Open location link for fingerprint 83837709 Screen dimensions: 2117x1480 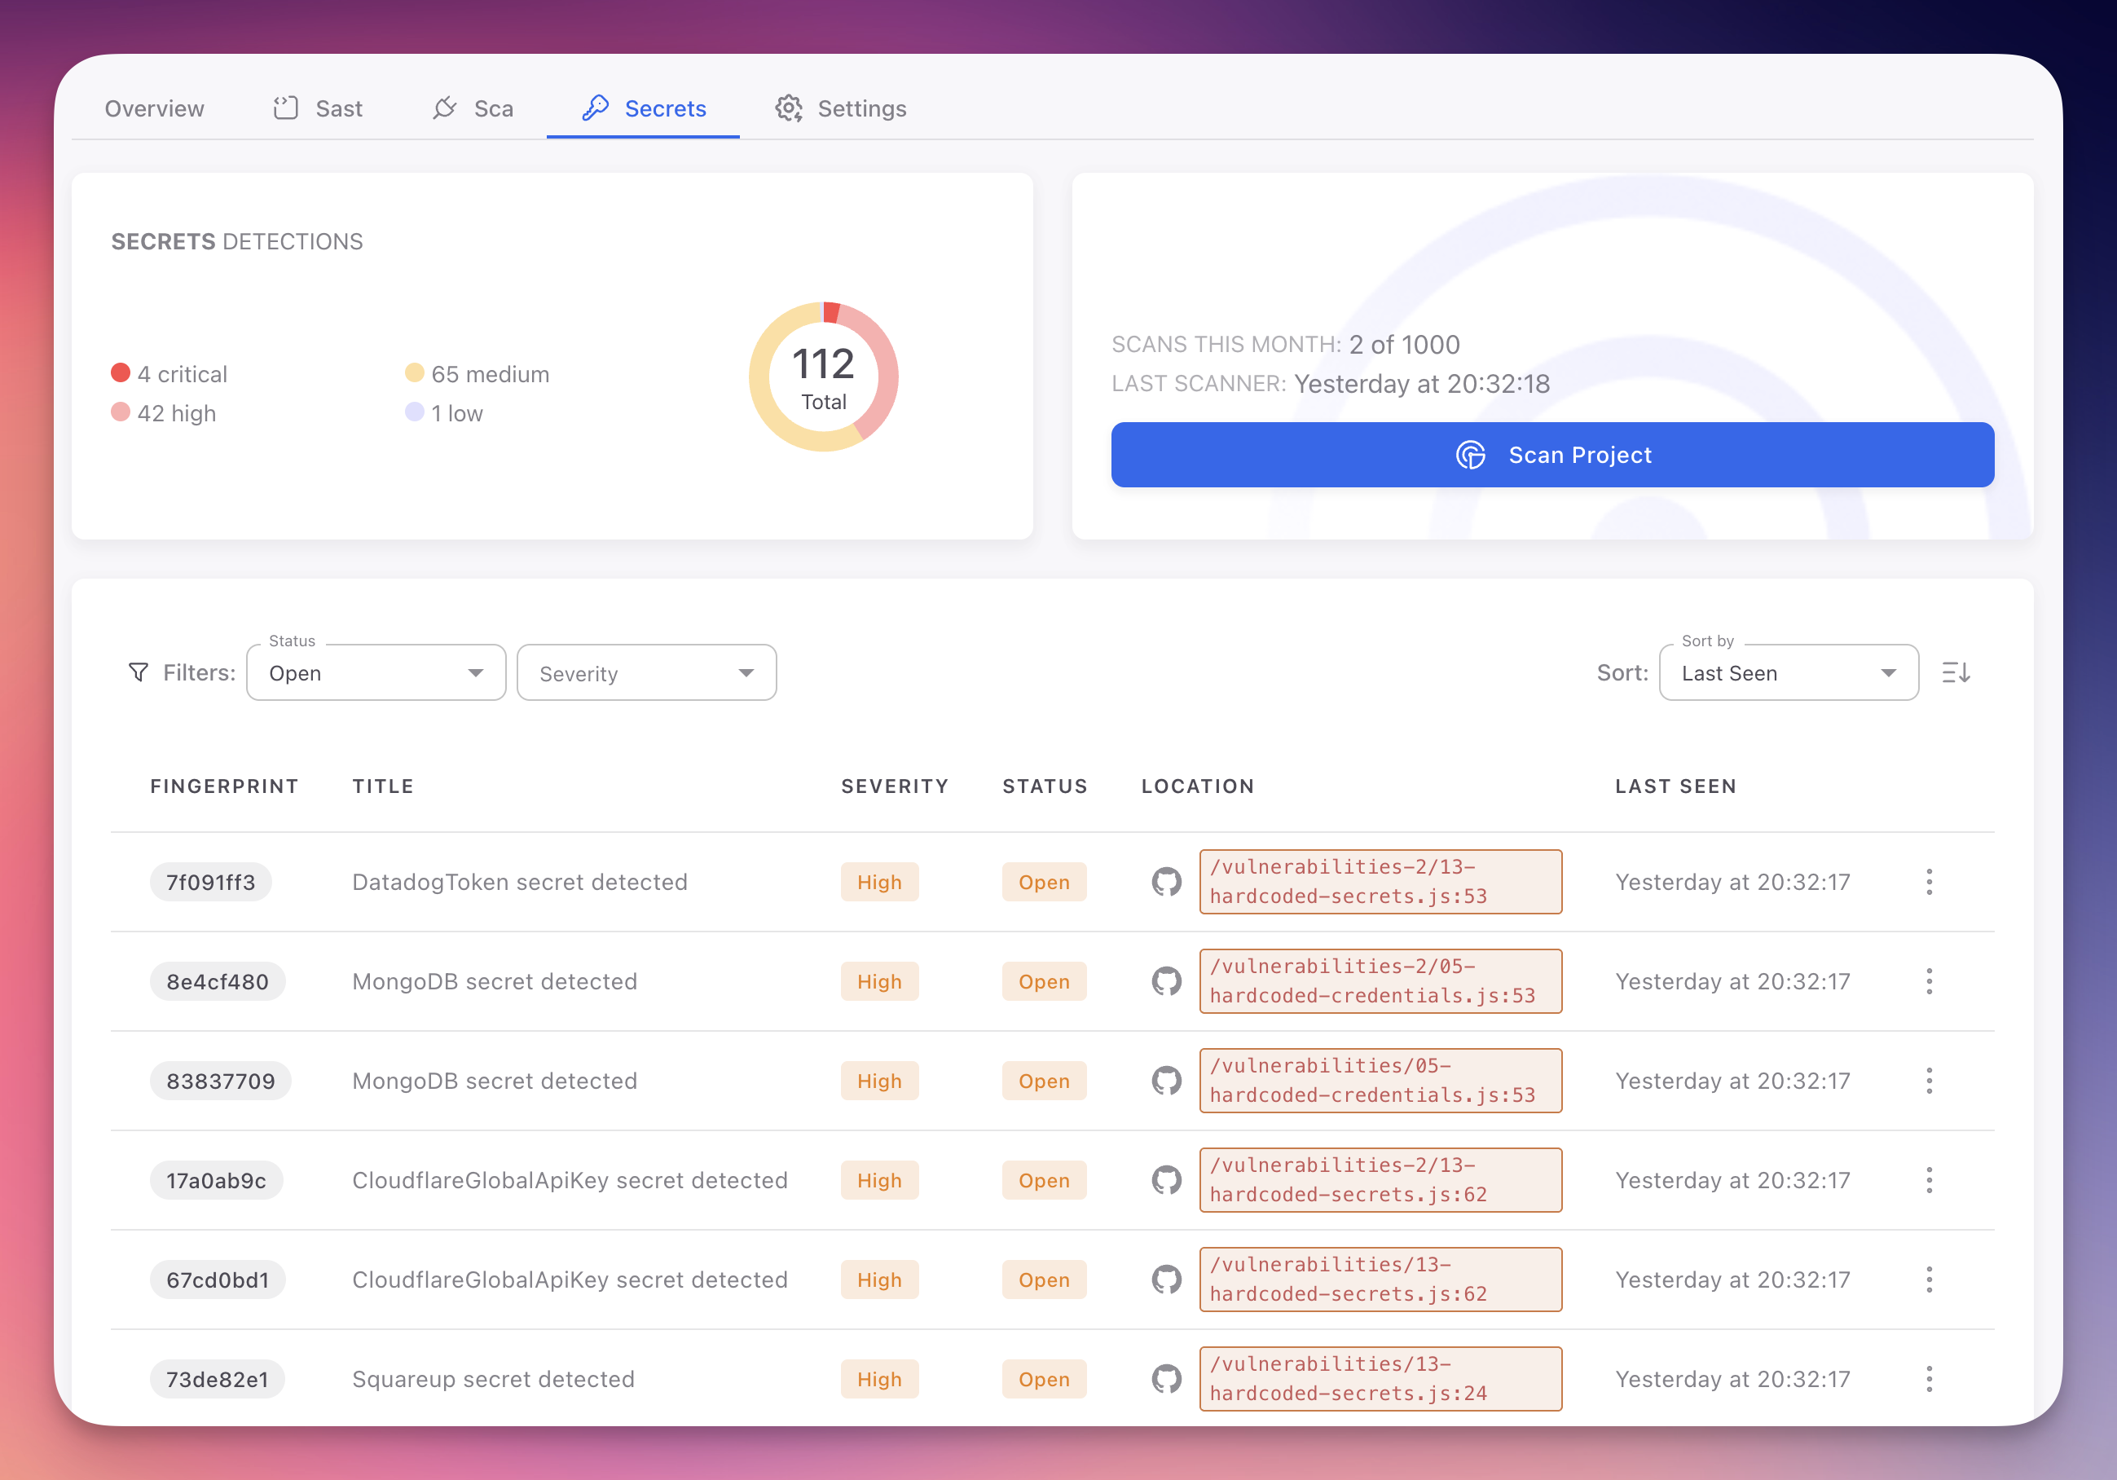[1380, 1081]
